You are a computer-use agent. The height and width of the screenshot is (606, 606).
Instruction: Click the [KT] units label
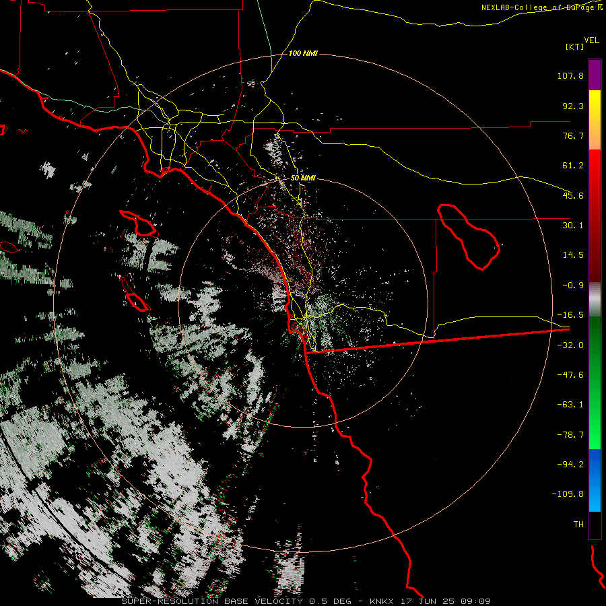pyautogui.click(x=574, y=46)
